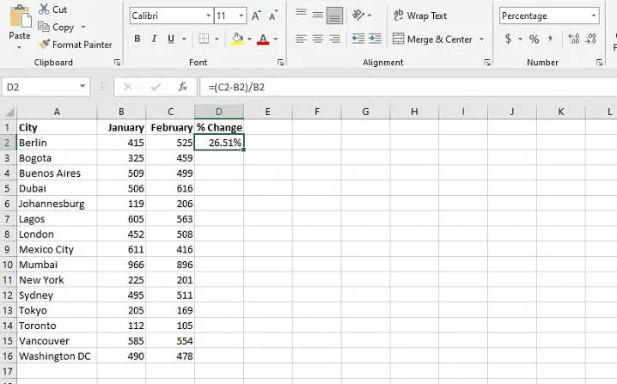Cancel formula entry with the X icon

(x=128, y=87)
